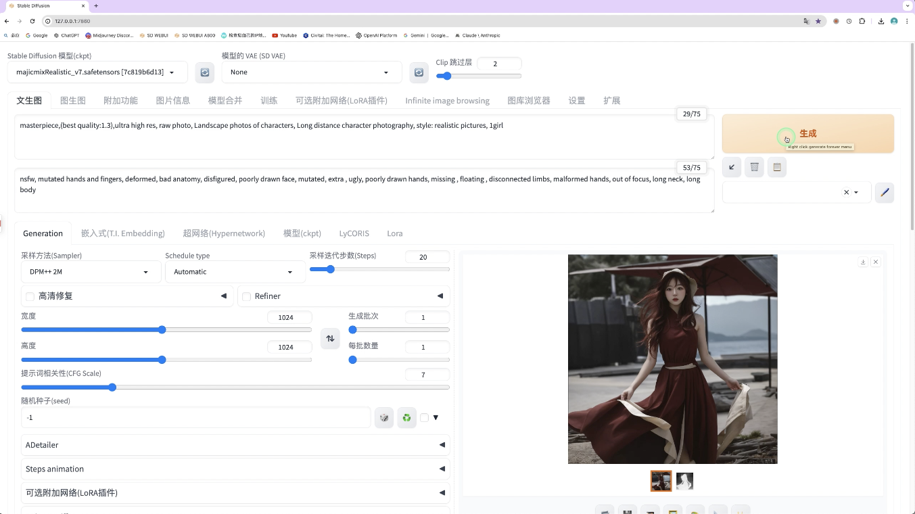The height and width of the screenshot is (514, 915).
Task: Bookmark this page with the star icon
Action: (x=818, y=21)
